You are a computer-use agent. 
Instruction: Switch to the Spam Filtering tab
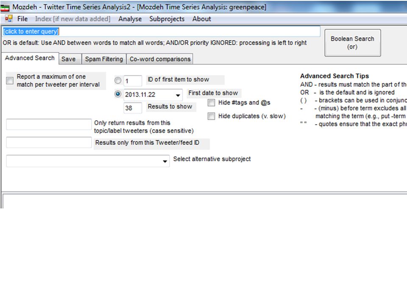tap(104, 59)
